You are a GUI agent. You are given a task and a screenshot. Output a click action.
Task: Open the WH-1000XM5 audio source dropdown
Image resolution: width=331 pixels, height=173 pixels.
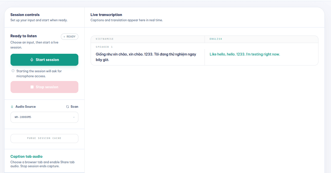[x=44, y=117]
